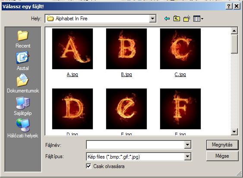The width and height of the screenshot is (243, 178).
Task: Go up one folder level icon
Action: click(x=177, y=19)
